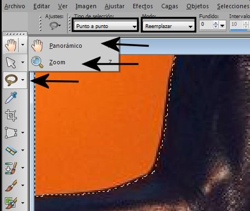This screenshot has height=211, width=250.
Task: Select the Clone Brush tool
Action: click(11, 168)
